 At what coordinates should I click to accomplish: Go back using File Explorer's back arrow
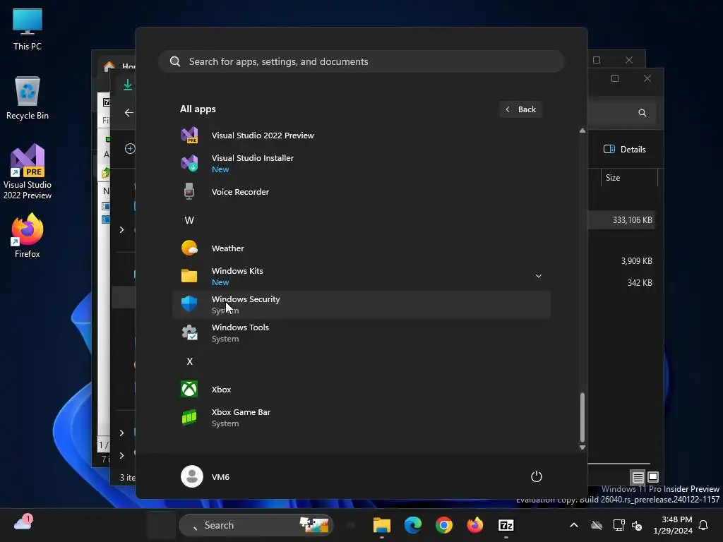tap(129, 112)
